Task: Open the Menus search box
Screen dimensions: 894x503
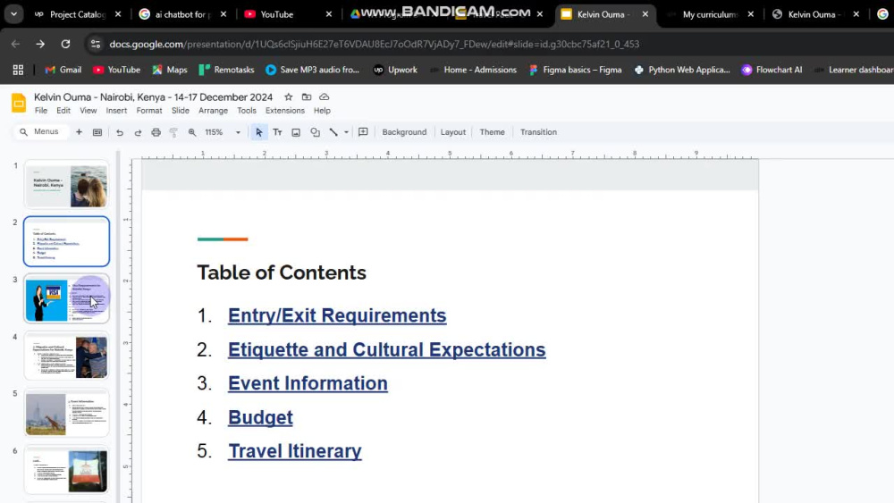Action: coord(40,131)
